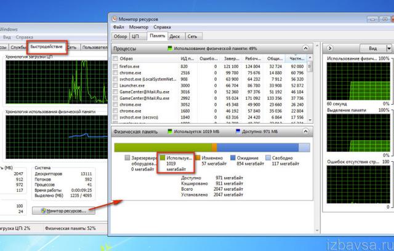Tick the firefox.exe process checkbox
Image resolution: width=394 pixels, height=251 pixels.
(x=115, y=66)
